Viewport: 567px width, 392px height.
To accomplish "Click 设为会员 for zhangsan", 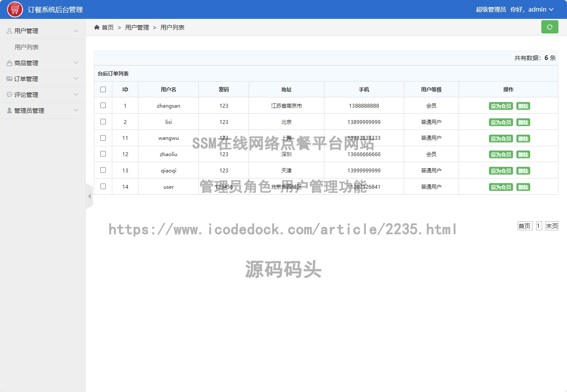I will (501, 106).
